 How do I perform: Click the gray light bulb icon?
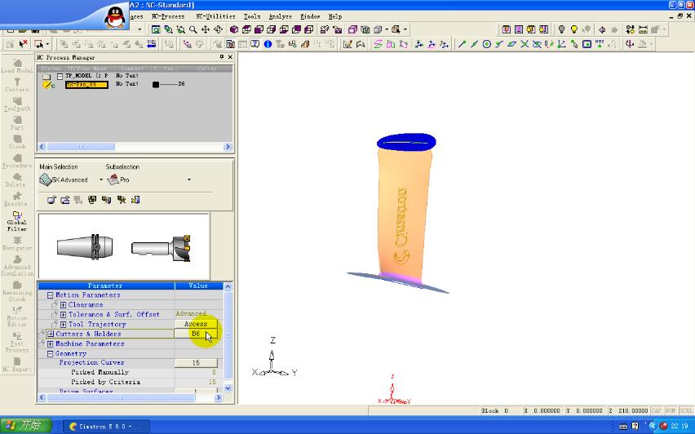561,29
